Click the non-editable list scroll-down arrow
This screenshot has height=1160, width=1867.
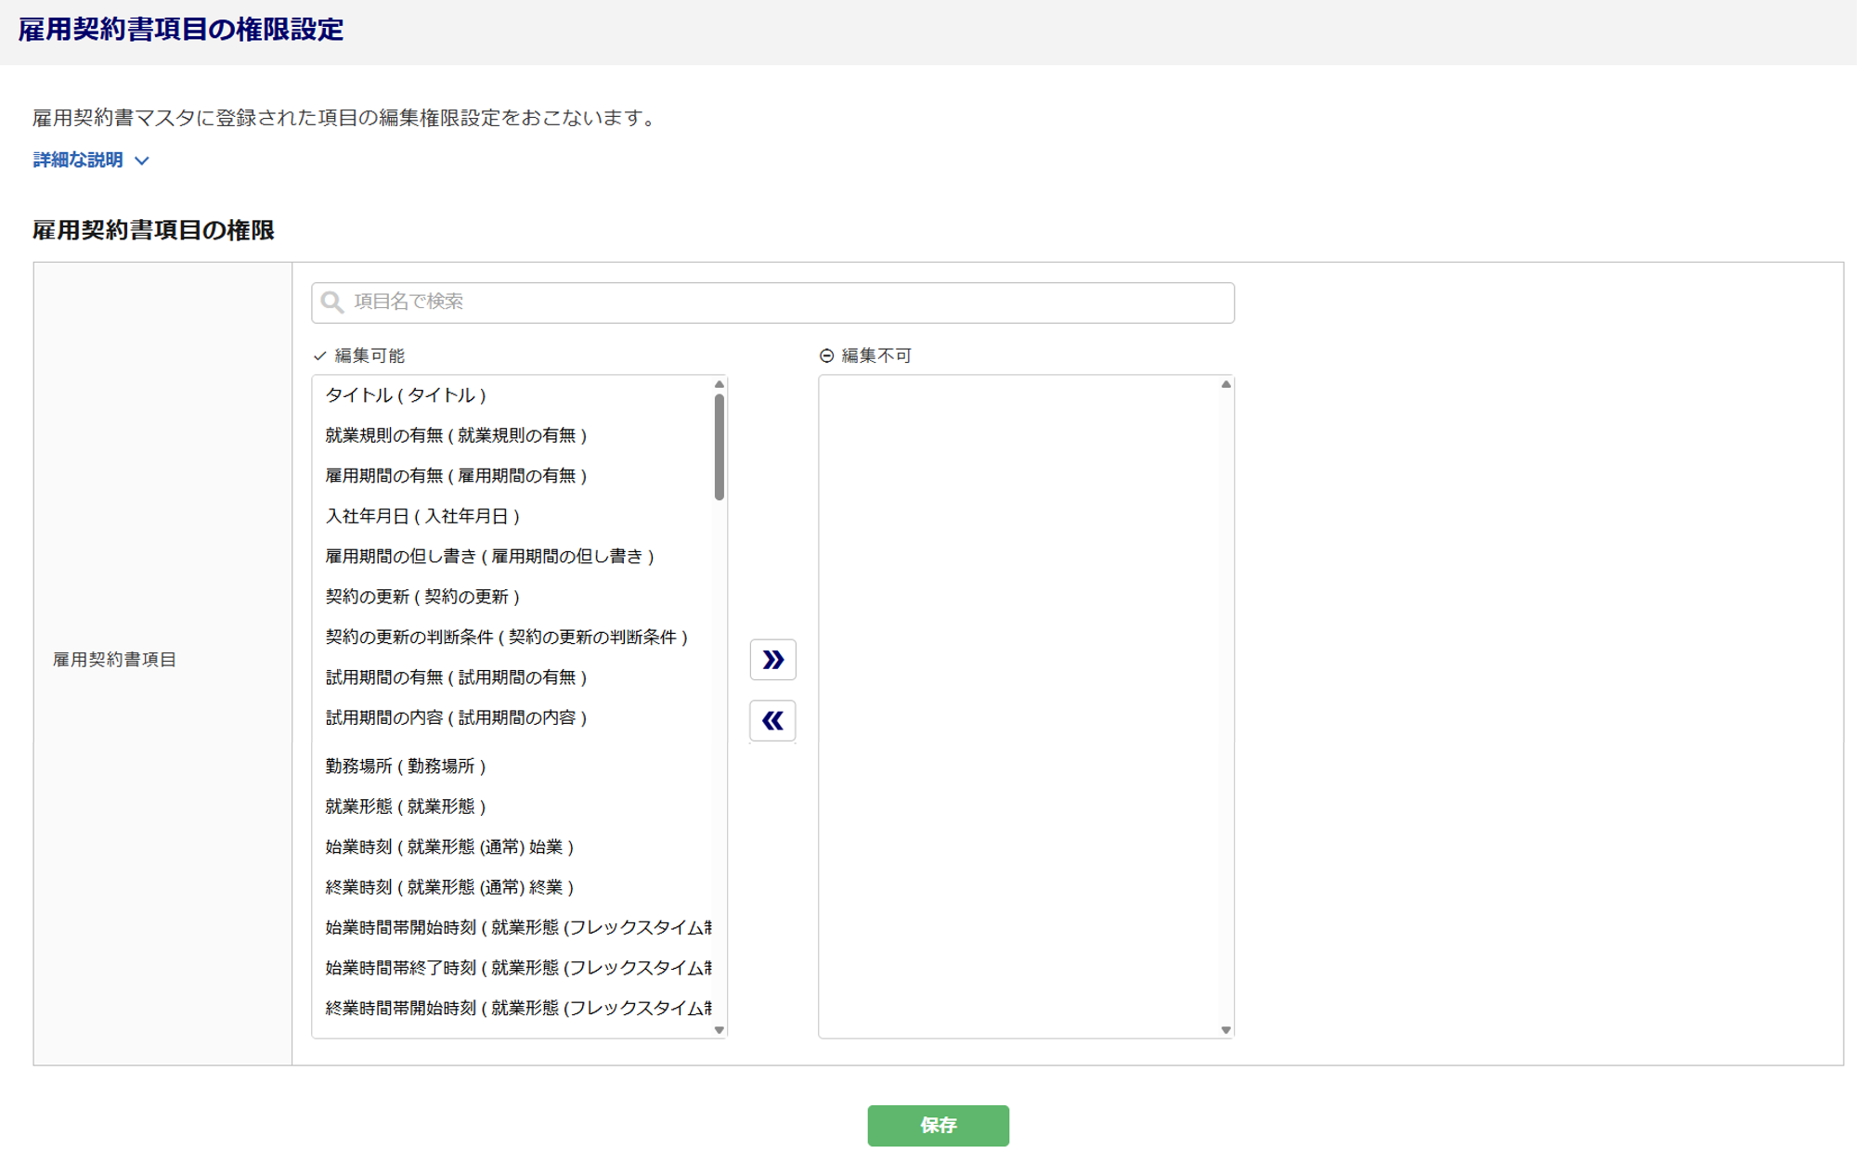point(1225,1029)
